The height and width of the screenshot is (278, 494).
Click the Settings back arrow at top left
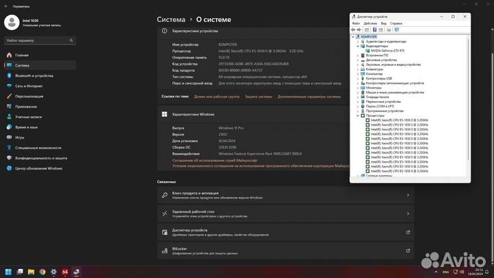pyautogui.click(x=6, y=6)
